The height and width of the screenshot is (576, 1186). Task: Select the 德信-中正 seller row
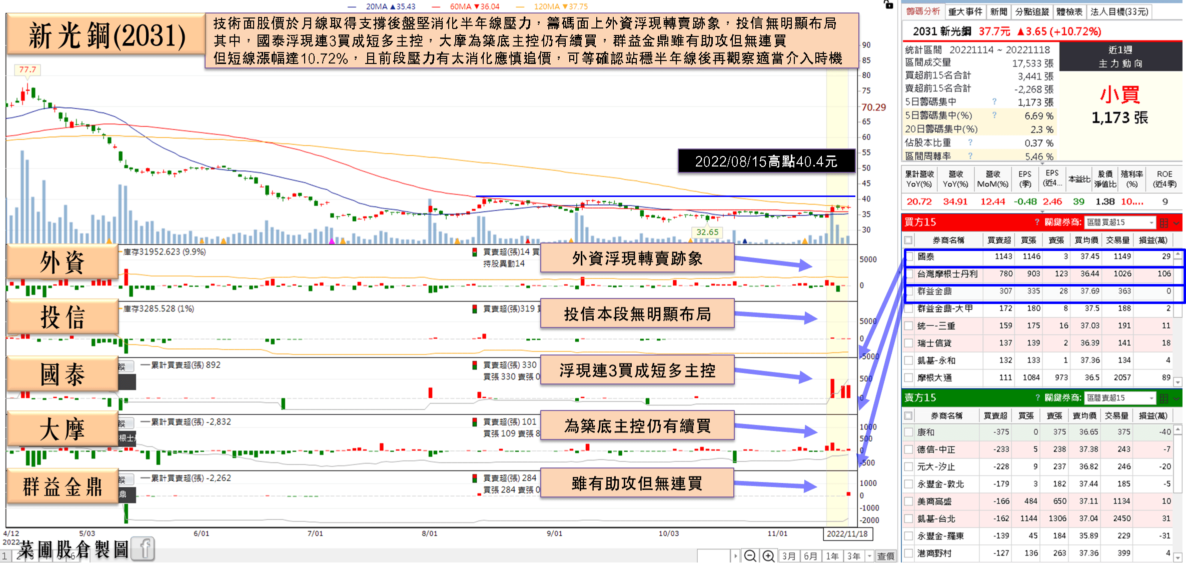1037,449
